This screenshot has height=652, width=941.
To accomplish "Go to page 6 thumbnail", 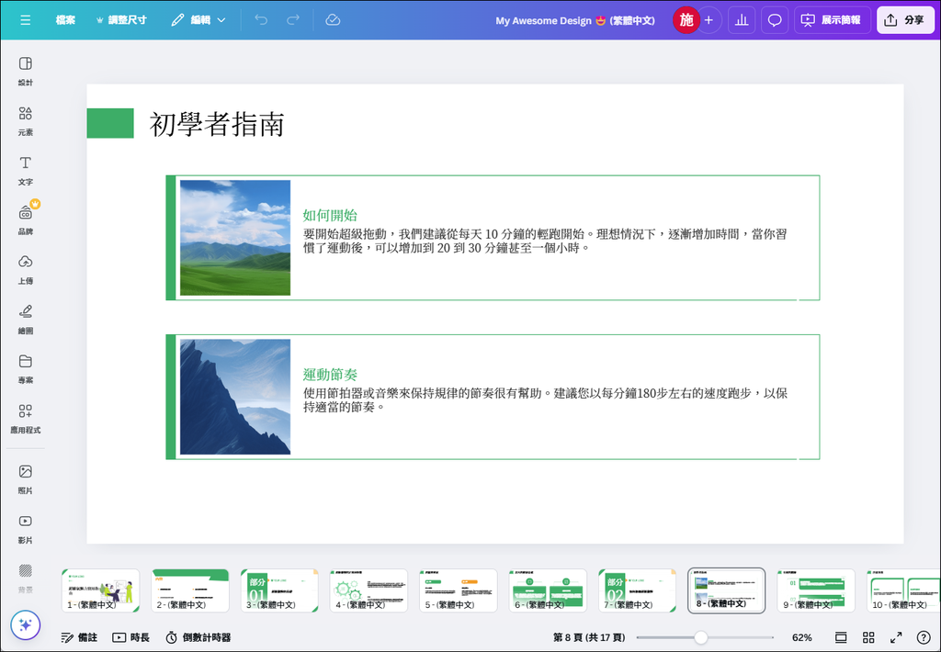I will (548, 590).
